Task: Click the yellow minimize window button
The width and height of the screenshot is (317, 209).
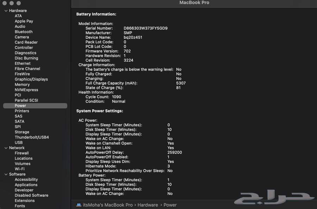Action: [12, 3]
